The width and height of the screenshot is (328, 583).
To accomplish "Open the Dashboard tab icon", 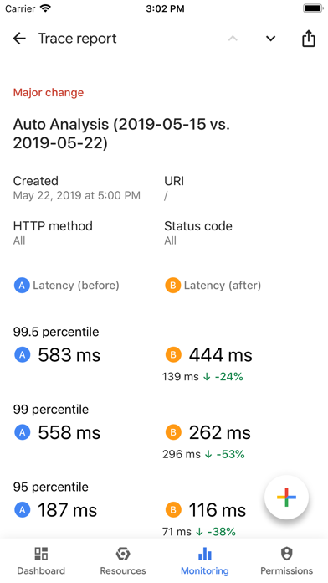I will click(x=41, y=554).
